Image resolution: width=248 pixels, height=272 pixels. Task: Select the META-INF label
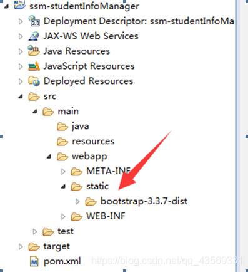[108, 171]
